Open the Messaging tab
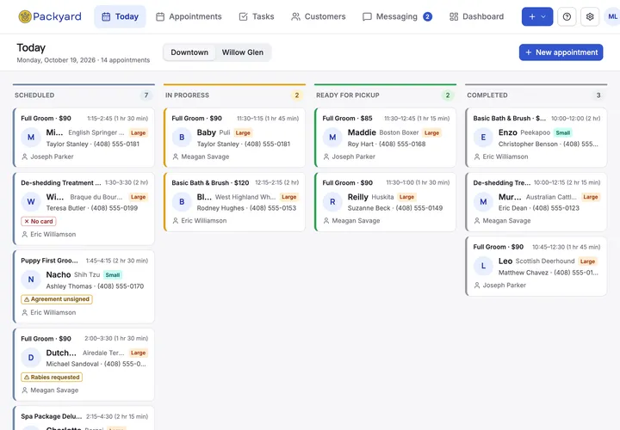620x430 pixels. tap(397, 16)
